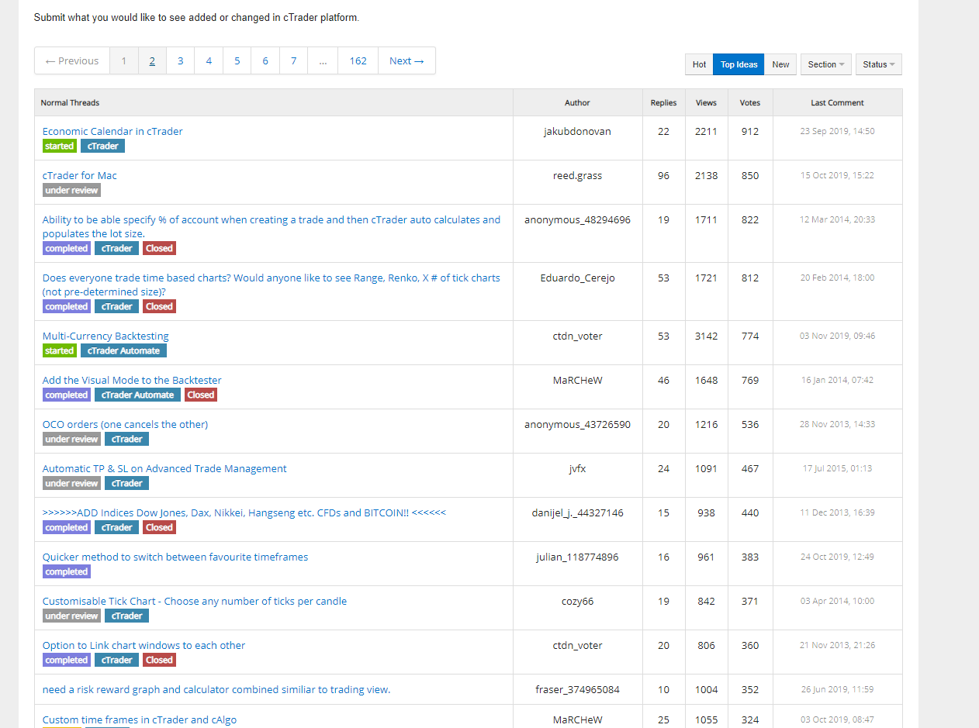Viewport: 979px width, 728px height.
Task: Click 'cTrader' tag under Automatic TP & SL
Action: (126, 483)
